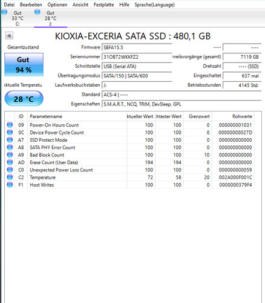Click the 28 °C temperature indicator
265x303 pixels.
pyautogui.click(x=24, y=99)
